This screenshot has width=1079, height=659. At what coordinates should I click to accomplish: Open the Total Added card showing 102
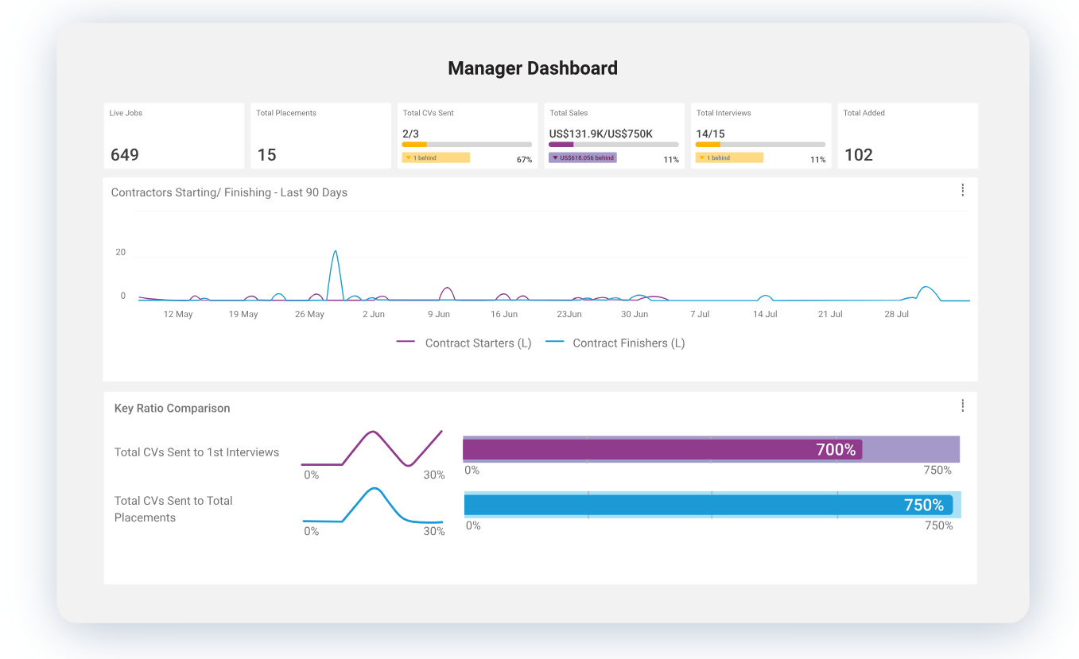pyautogui.click(x=907, y=135)
